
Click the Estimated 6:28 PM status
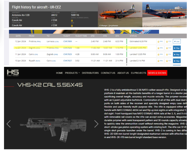[x=138, y=41]
